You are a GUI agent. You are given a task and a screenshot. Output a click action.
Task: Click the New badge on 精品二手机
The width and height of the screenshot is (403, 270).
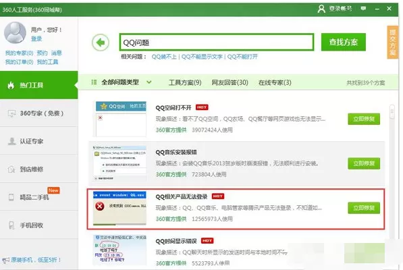click(x=53, y=190)
